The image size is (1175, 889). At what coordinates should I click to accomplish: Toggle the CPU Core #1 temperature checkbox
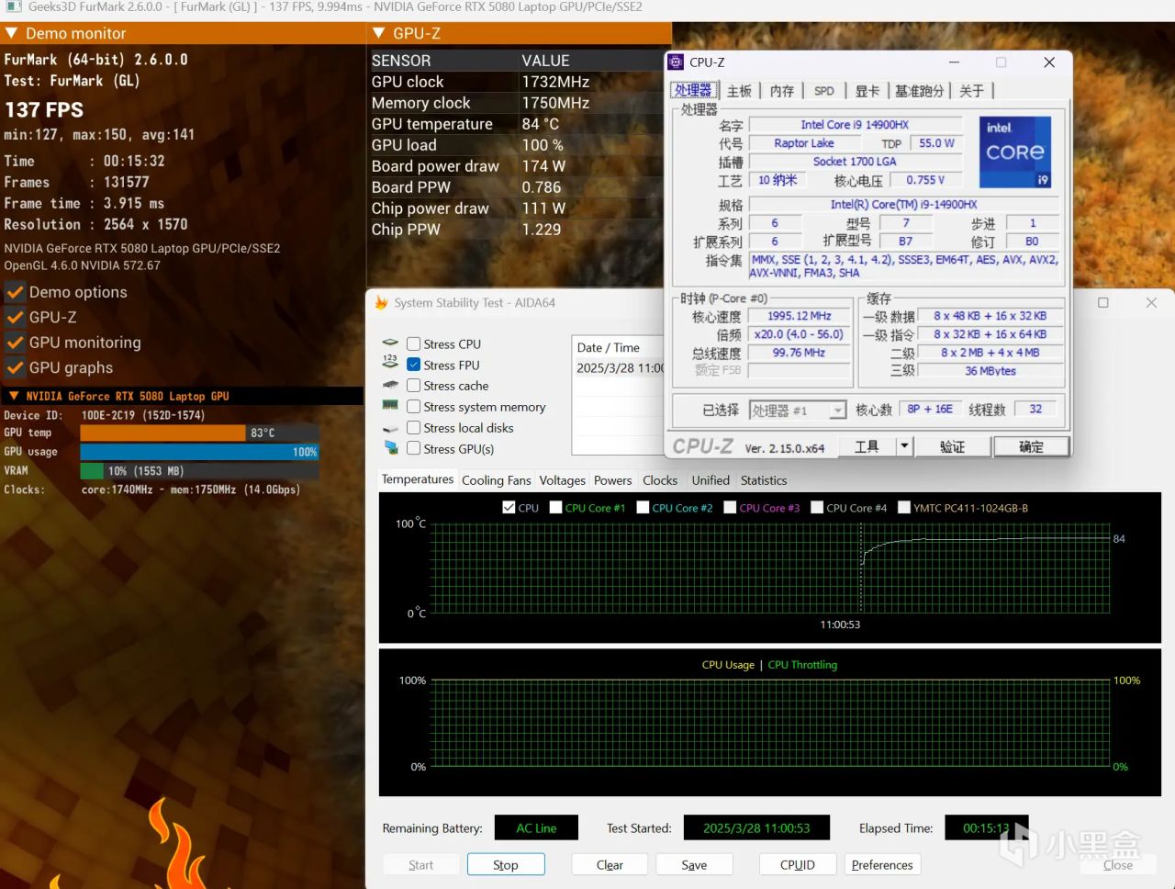pyautogui.click(x=555, y=507)
